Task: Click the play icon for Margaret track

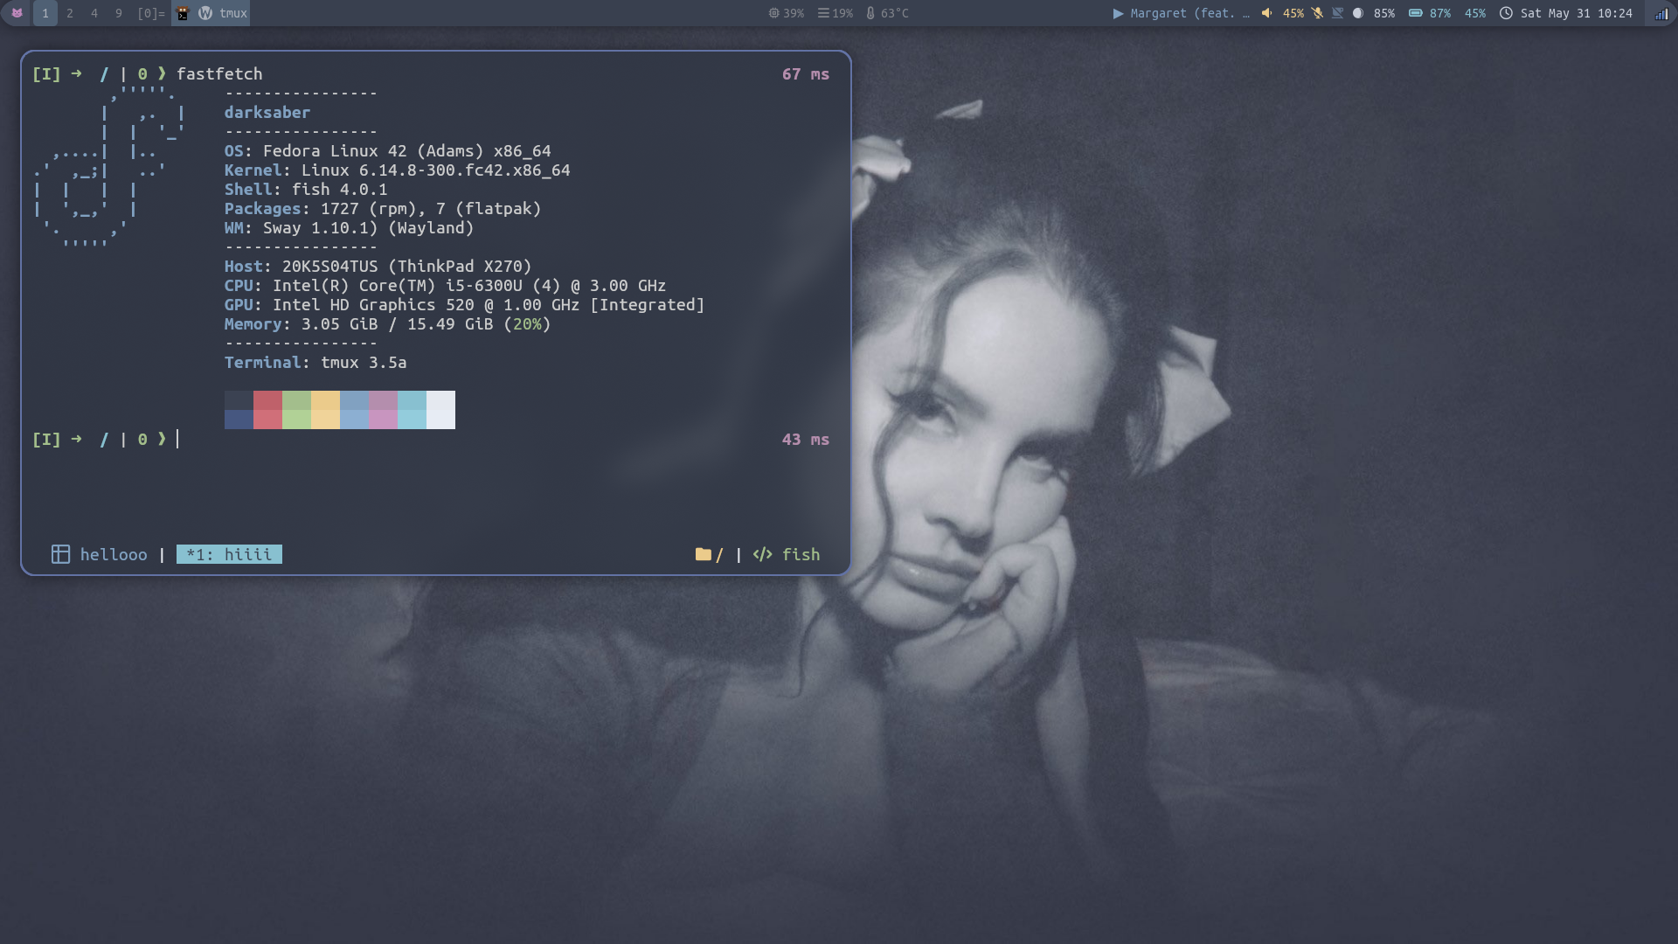Action: pyautogui.click(x=1118, y=13)
